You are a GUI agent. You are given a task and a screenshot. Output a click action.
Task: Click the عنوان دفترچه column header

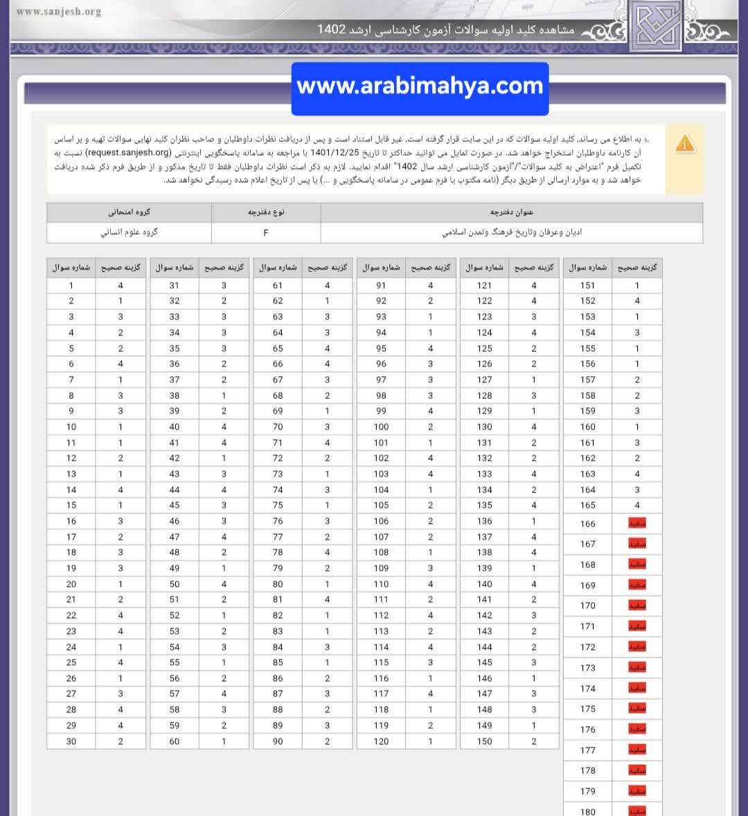point(511,213)
